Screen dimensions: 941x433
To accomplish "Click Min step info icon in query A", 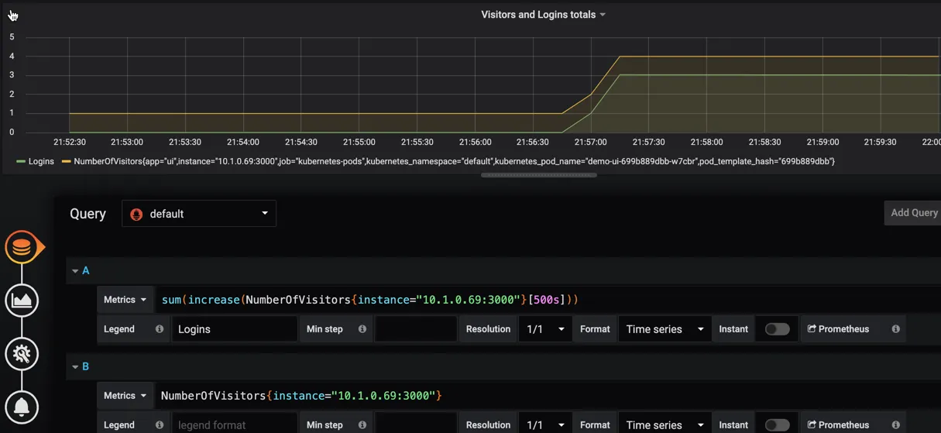I will pos(362,329).
